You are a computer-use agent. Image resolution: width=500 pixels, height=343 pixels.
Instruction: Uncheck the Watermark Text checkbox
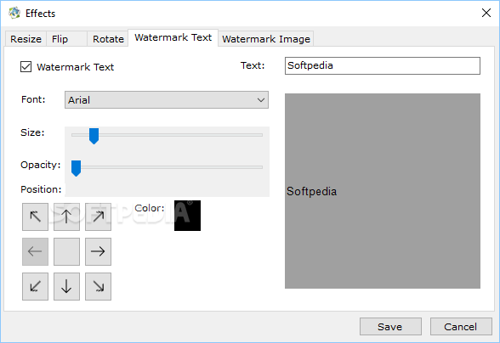[x=26, y=67]
